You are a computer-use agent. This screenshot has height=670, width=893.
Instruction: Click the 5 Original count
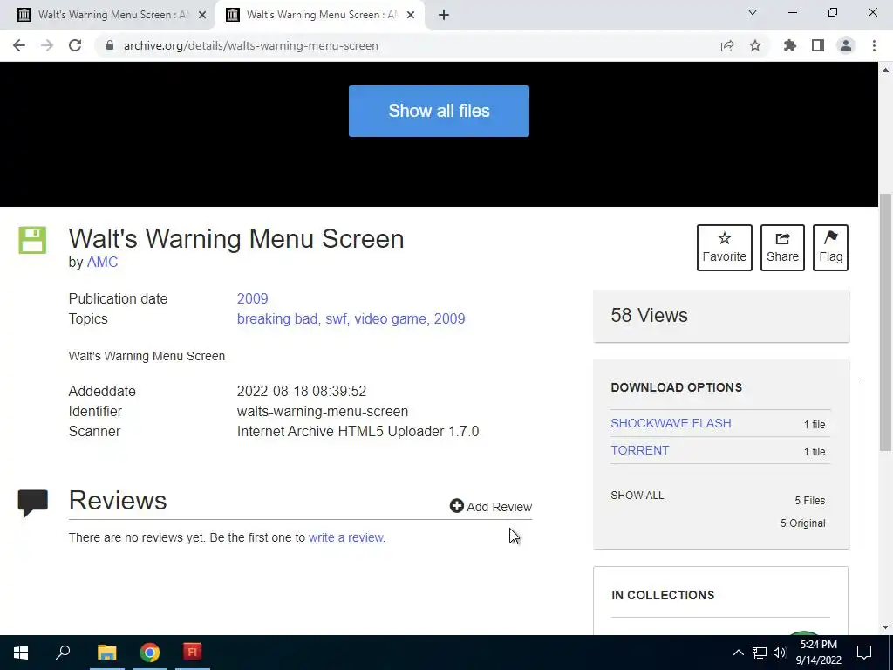pos(802,523)
